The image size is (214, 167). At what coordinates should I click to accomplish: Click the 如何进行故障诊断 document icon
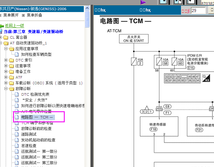tap(17, 106)
